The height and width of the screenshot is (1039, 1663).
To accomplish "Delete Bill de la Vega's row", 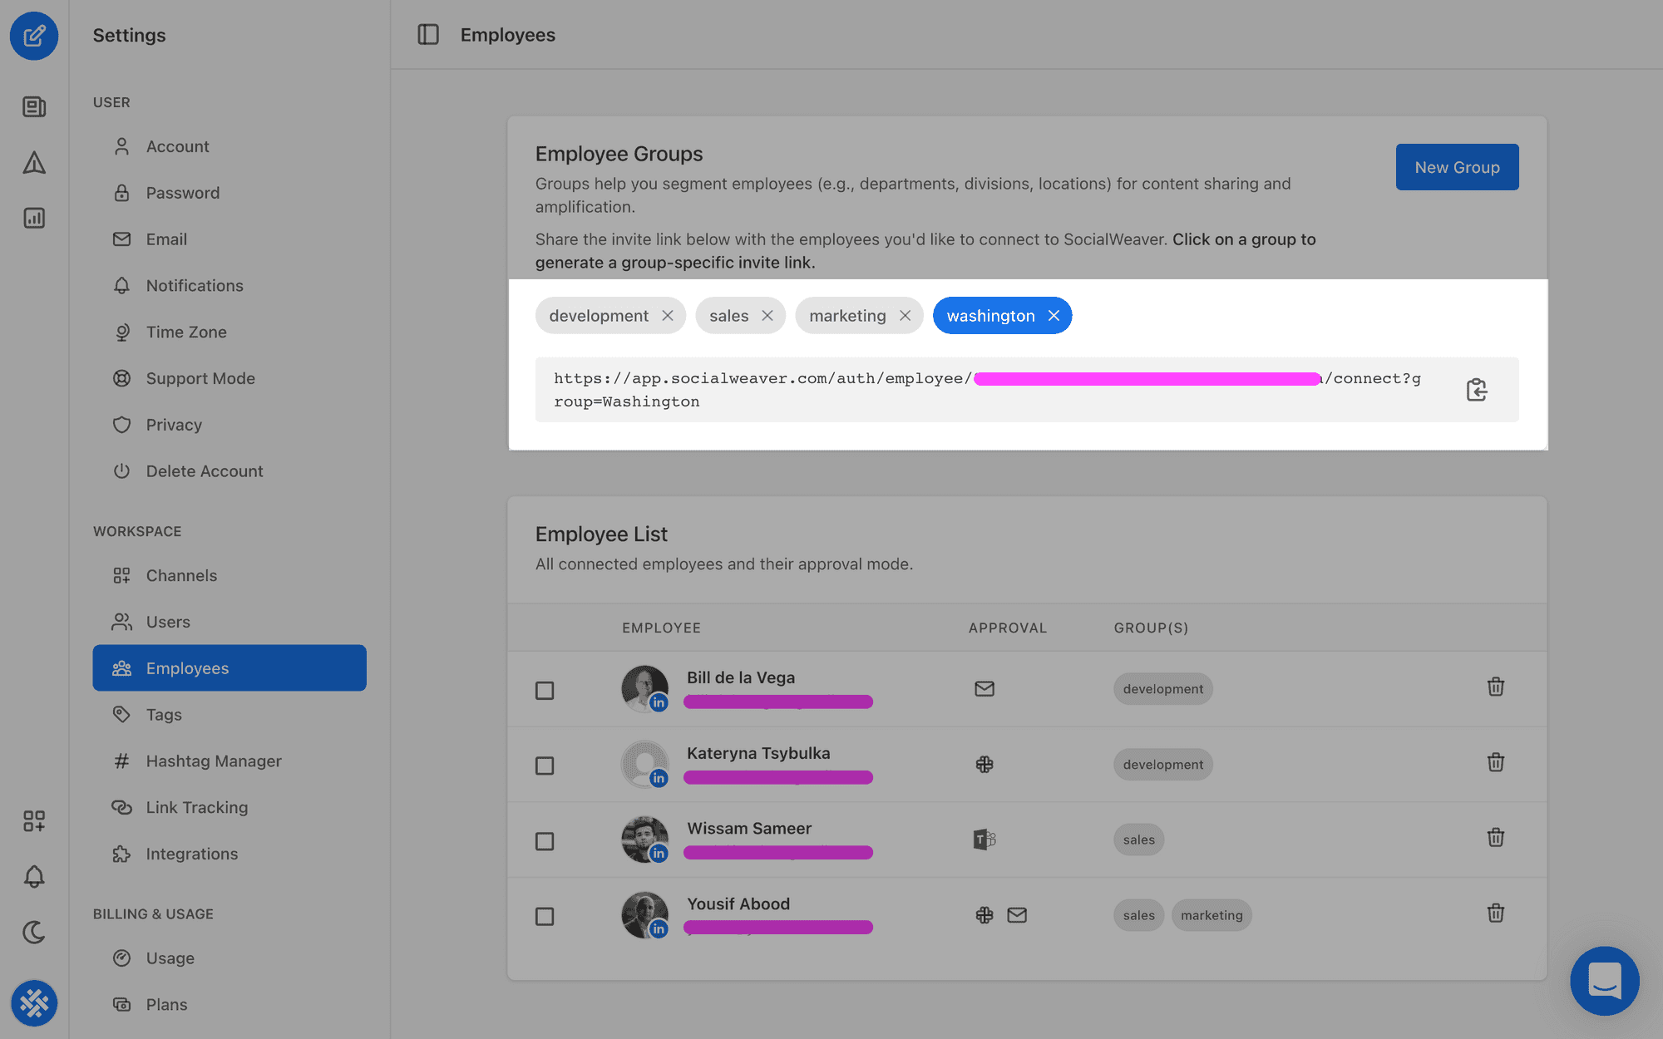I will (x=1495, y=687).
